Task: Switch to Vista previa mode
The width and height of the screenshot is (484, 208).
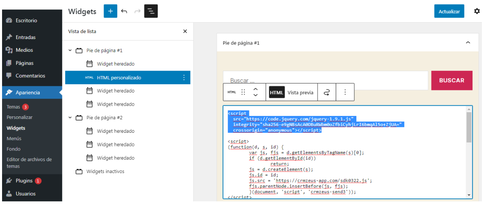Action: click(x=300, y=92)
